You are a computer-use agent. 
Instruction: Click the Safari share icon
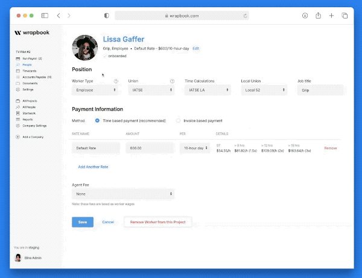tap(318, 16)
